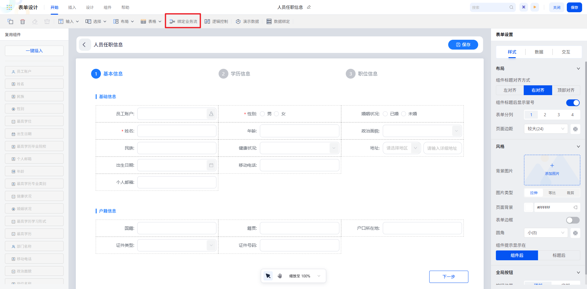
Task: Collapse the 风格 section in the settings panel
Action: 578,146
